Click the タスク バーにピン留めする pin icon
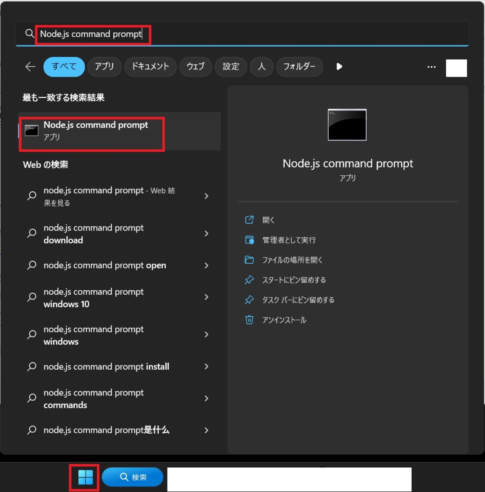485x492 pixels. tap(249, 300)
